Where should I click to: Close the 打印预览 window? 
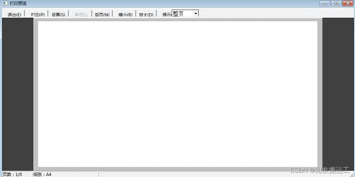point(348,3)
